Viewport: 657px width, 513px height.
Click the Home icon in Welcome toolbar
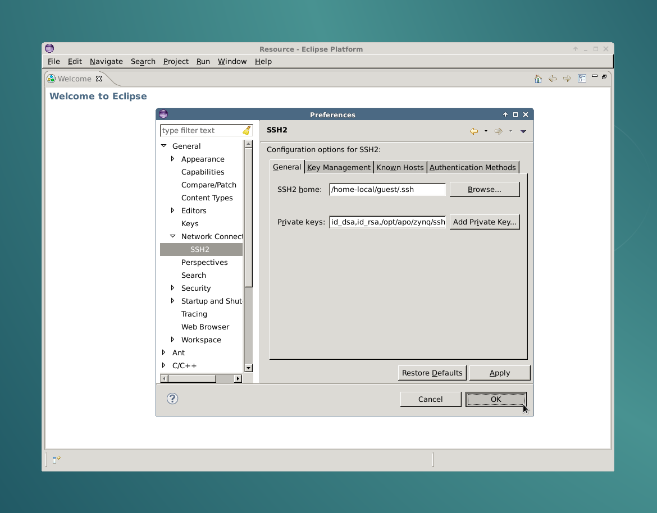[x=538, y=79]
